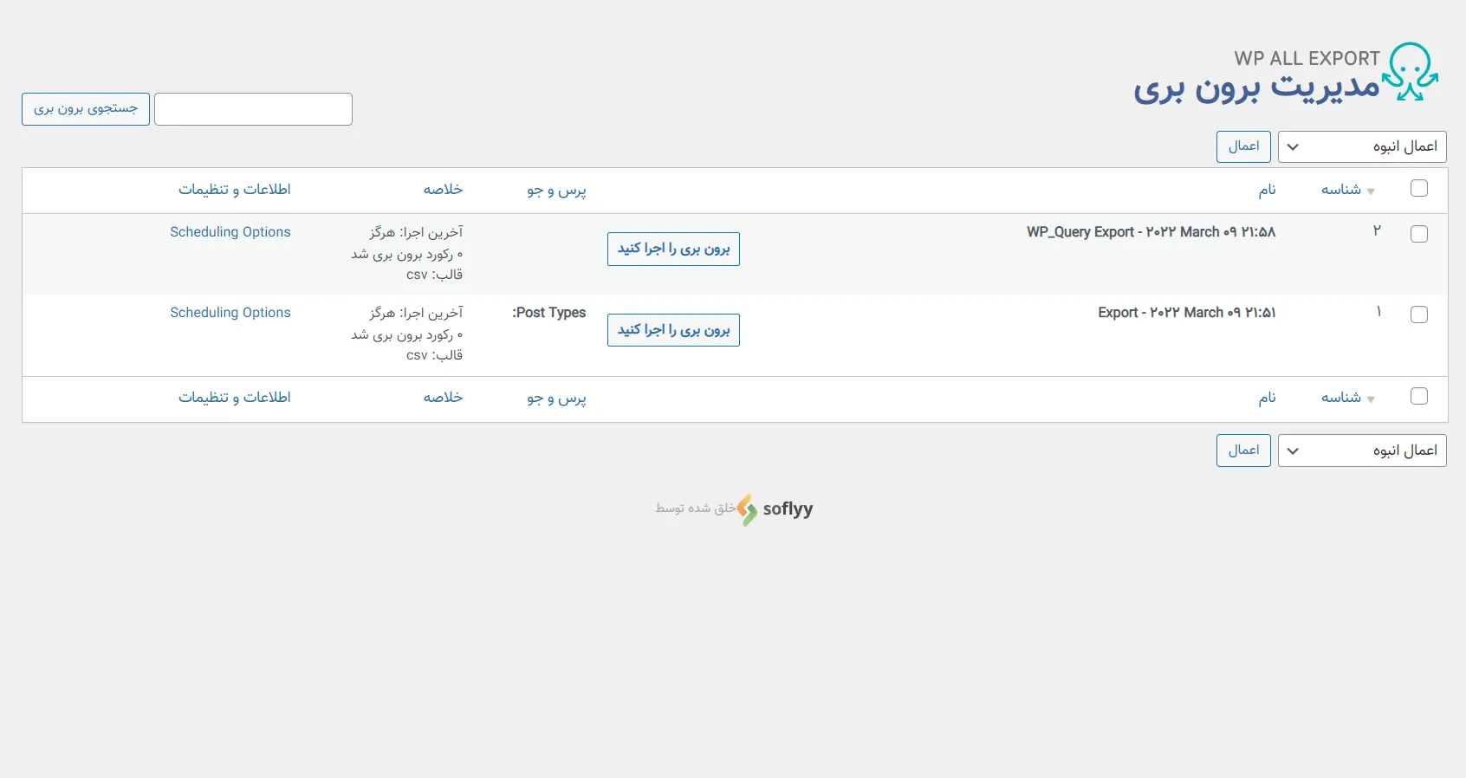
Task: Open the bottom اعمال انبوه bulk actions dropdown
Action: [x=1362, y=451]
